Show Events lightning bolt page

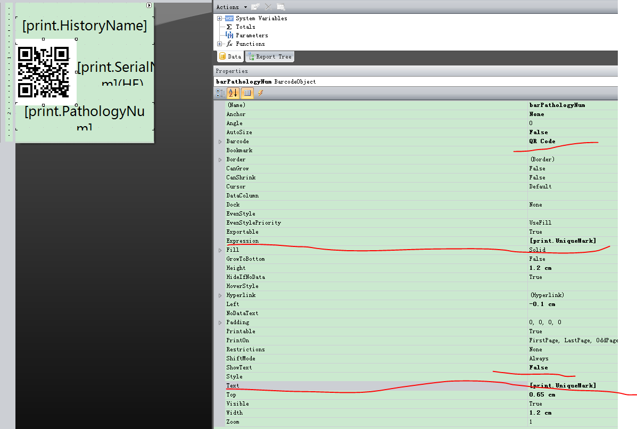(260, 93)
